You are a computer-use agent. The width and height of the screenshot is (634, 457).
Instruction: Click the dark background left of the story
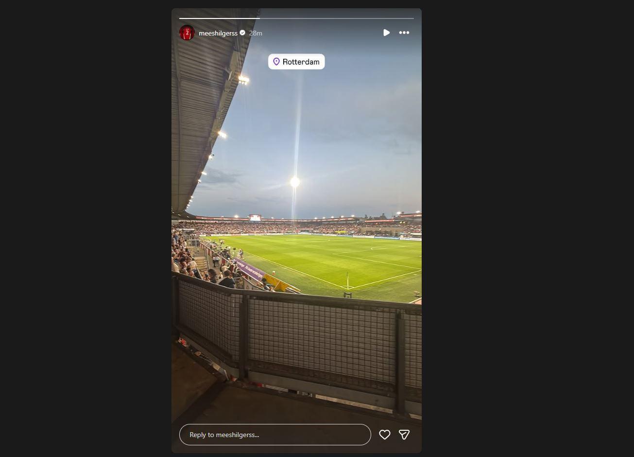pyautogui.click(x=86, y=228)
